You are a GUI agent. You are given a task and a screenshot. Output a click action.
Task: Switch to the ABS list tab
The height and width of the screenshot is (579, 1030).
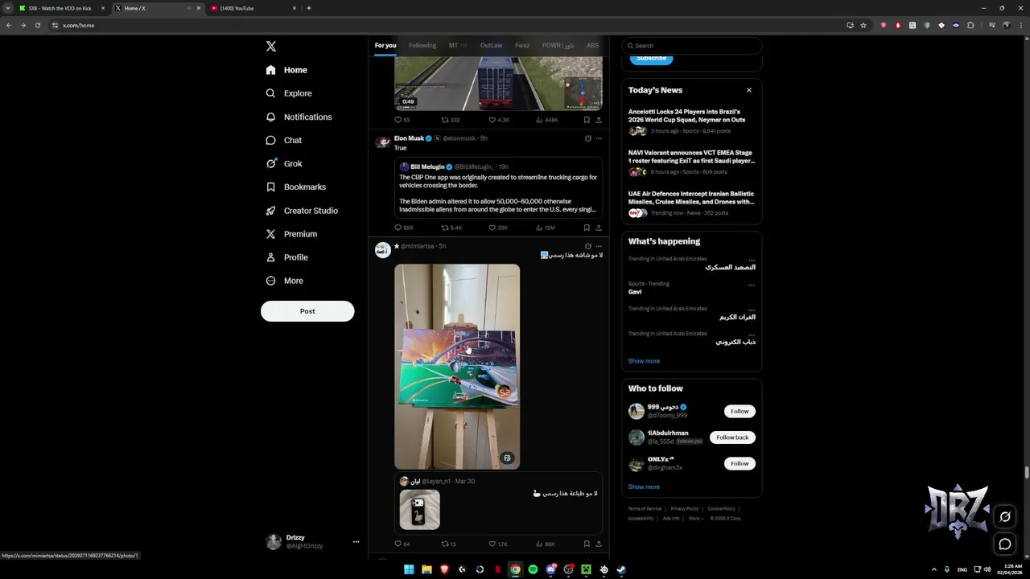coord(592,46)
